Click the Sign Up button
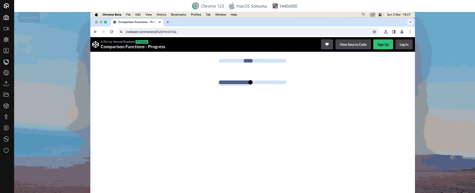The image size is (475, 193). (383, 44)
